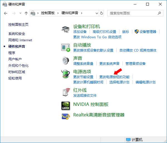Viewport: 167px width, 143px height.
Task: Click the Power Options battery icon
Action: point(66,74)
